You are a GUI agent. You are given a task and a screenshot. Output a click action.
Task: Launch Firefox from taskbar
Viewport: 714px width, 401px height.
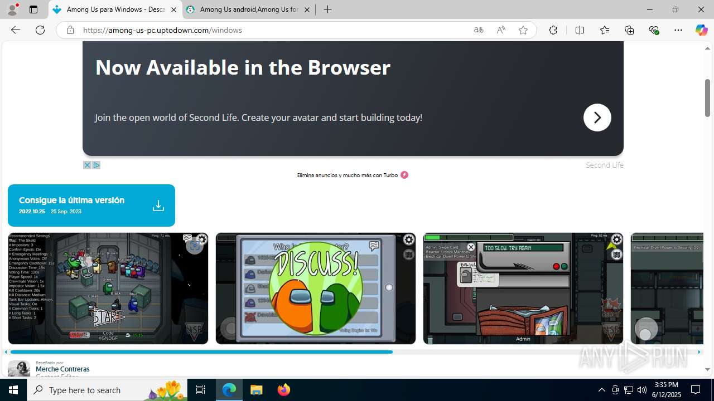(283, 390)
